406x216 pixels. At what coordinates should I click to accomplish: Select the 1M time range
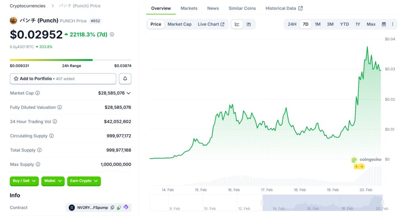[x=318, y=24]
